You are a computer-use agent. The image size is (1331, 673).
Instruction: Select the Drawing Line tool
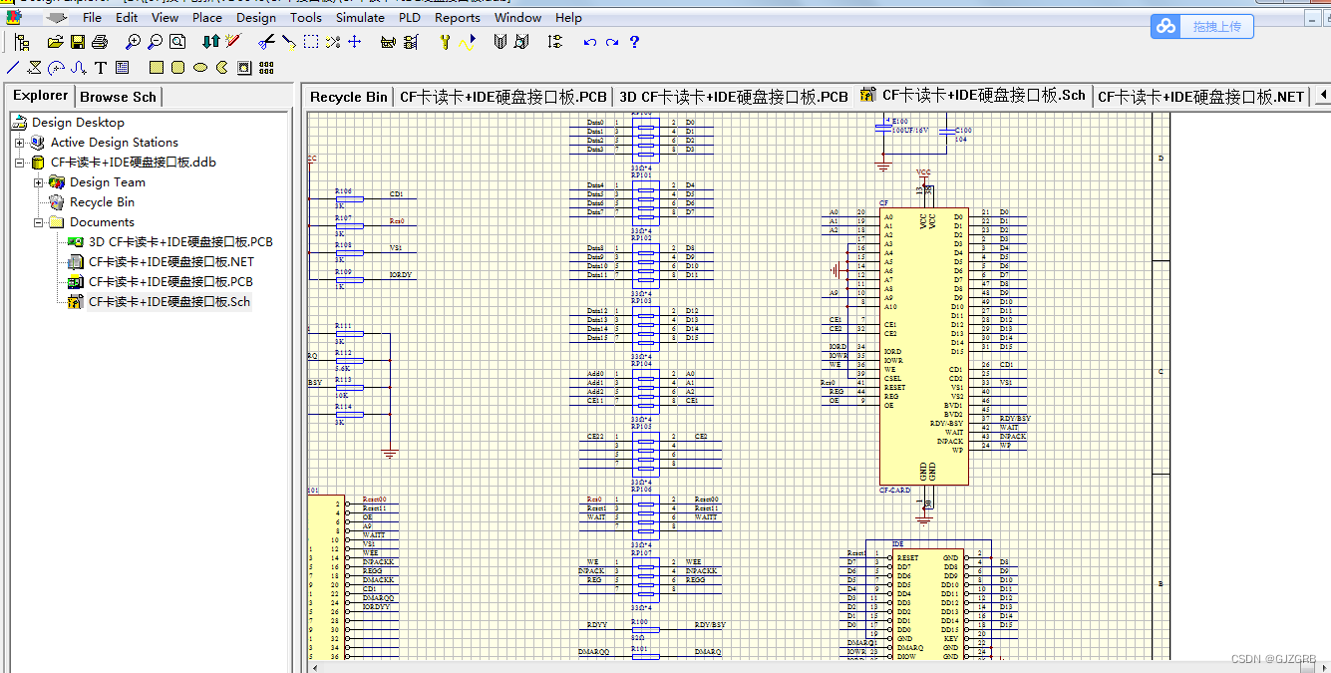click(12, 67)
